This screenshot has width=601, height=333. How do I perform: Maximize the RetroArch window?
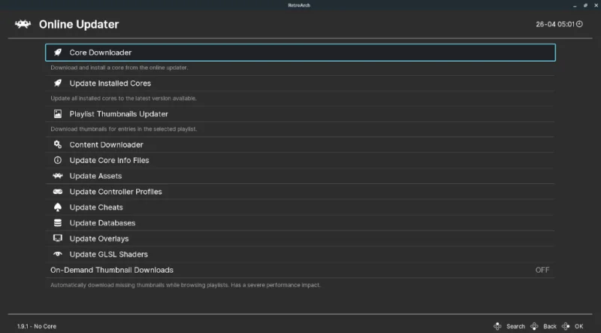(585, 5)
